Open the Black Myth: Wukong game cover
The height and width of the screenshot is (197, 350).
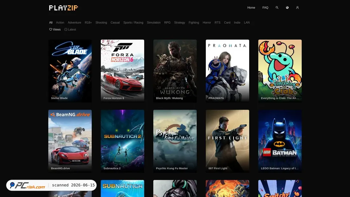(175, 71)
